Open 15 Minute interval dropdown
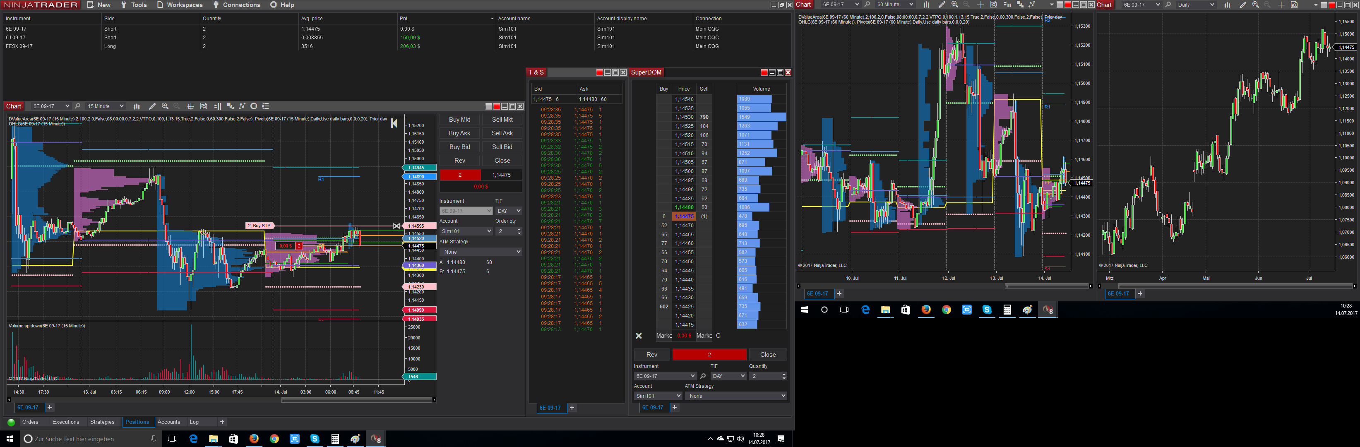Viewport: 1360px width, 447px height. coord(105,106)
